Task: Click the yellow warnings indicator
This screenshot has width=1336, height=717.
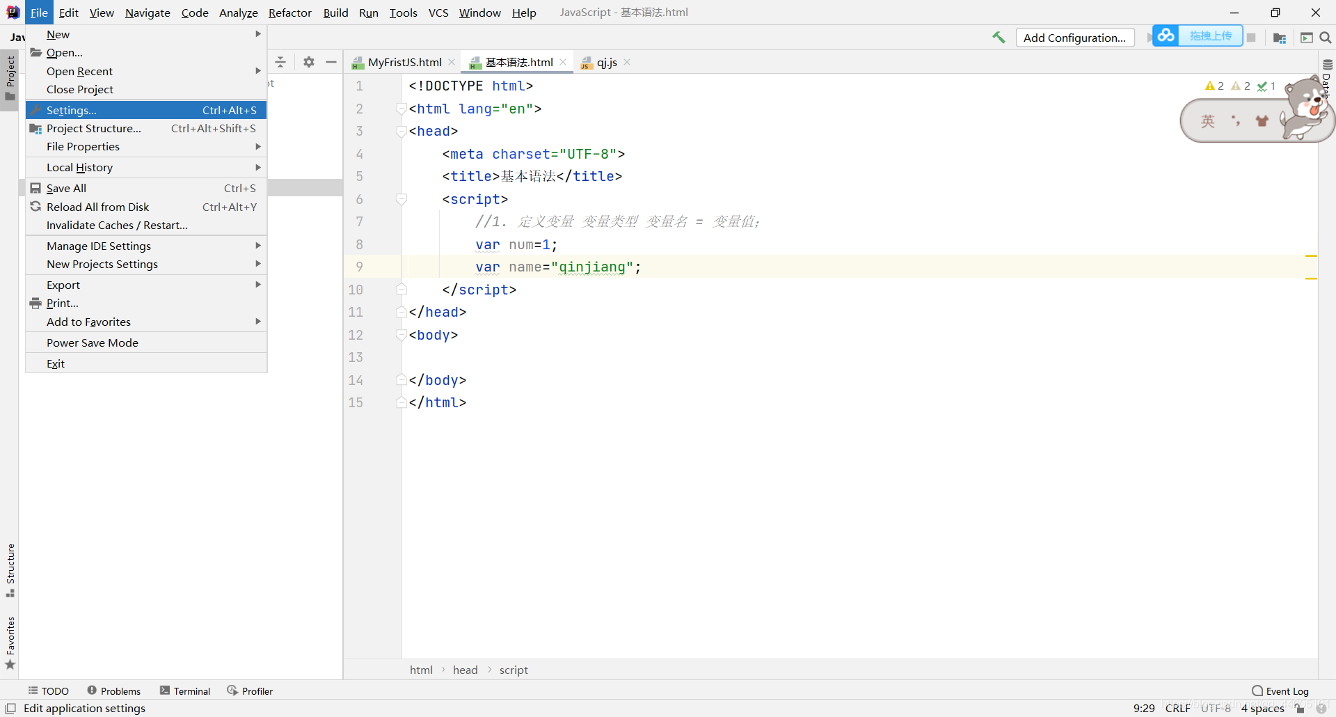Action: 1214,86
